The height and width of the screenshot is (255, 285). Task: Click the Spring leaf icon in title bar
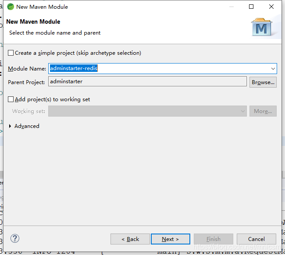[x=11, y=7]
